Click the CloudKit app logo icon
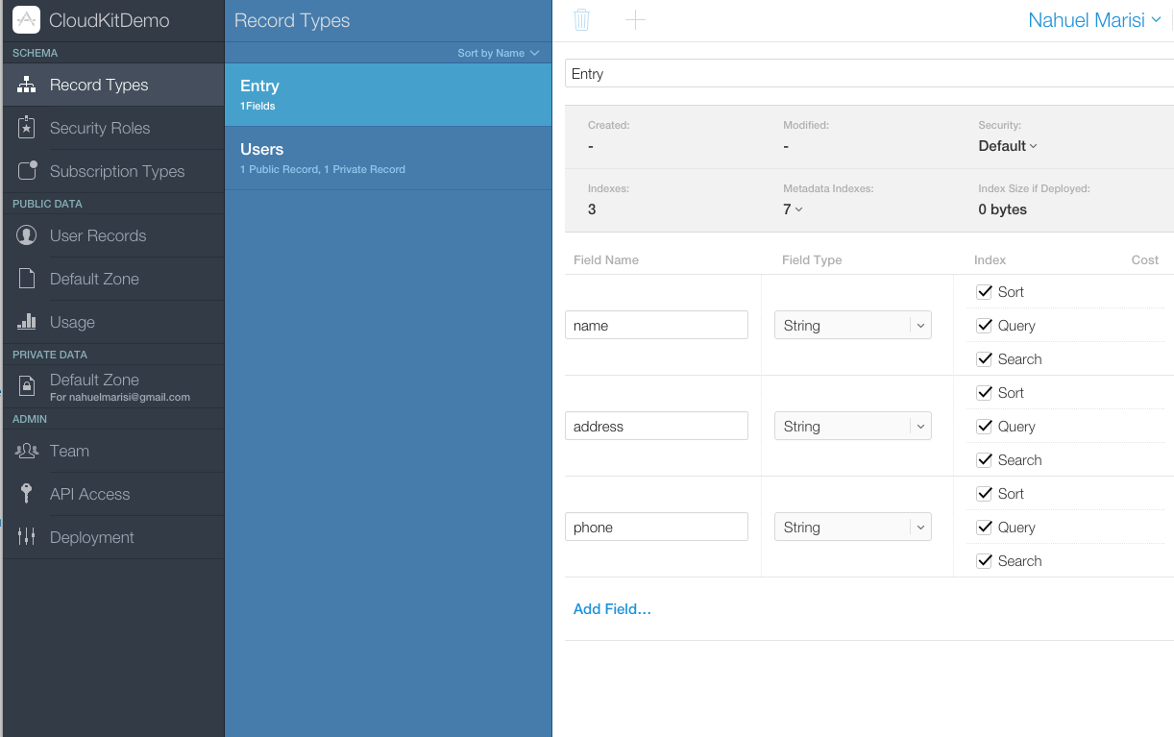 tap(26, 20)
